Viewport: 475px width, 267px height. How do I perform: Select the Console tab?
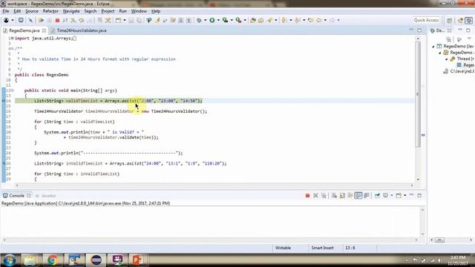pyautogui.click(x=16, y=196)
